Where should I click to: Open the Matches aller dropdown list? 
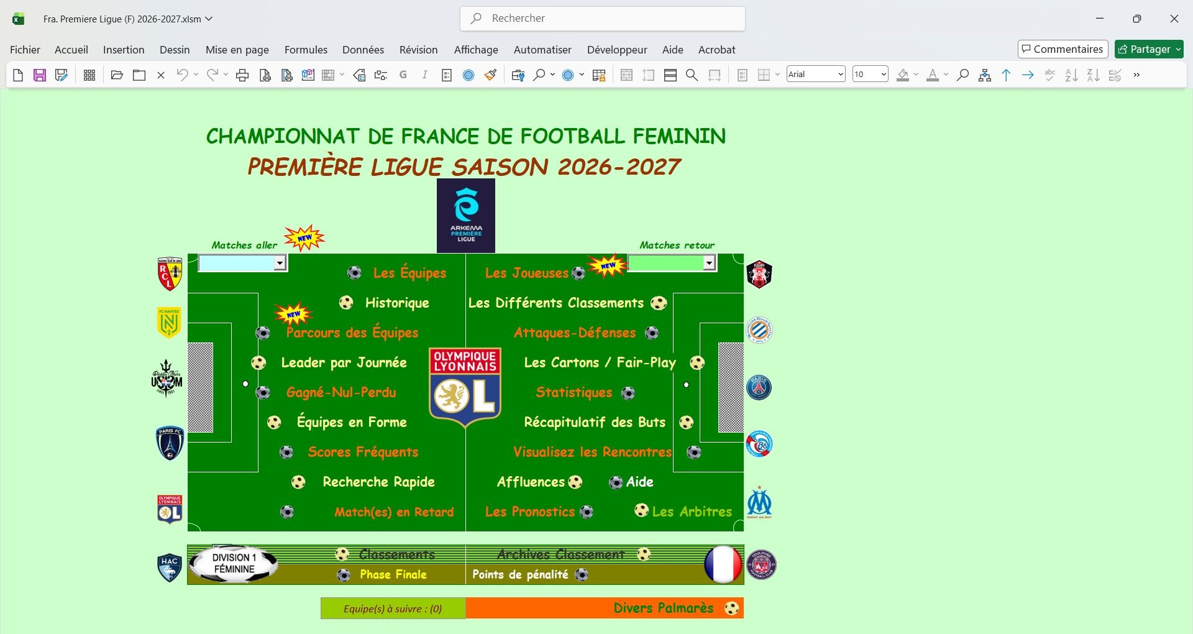point(280,263)
